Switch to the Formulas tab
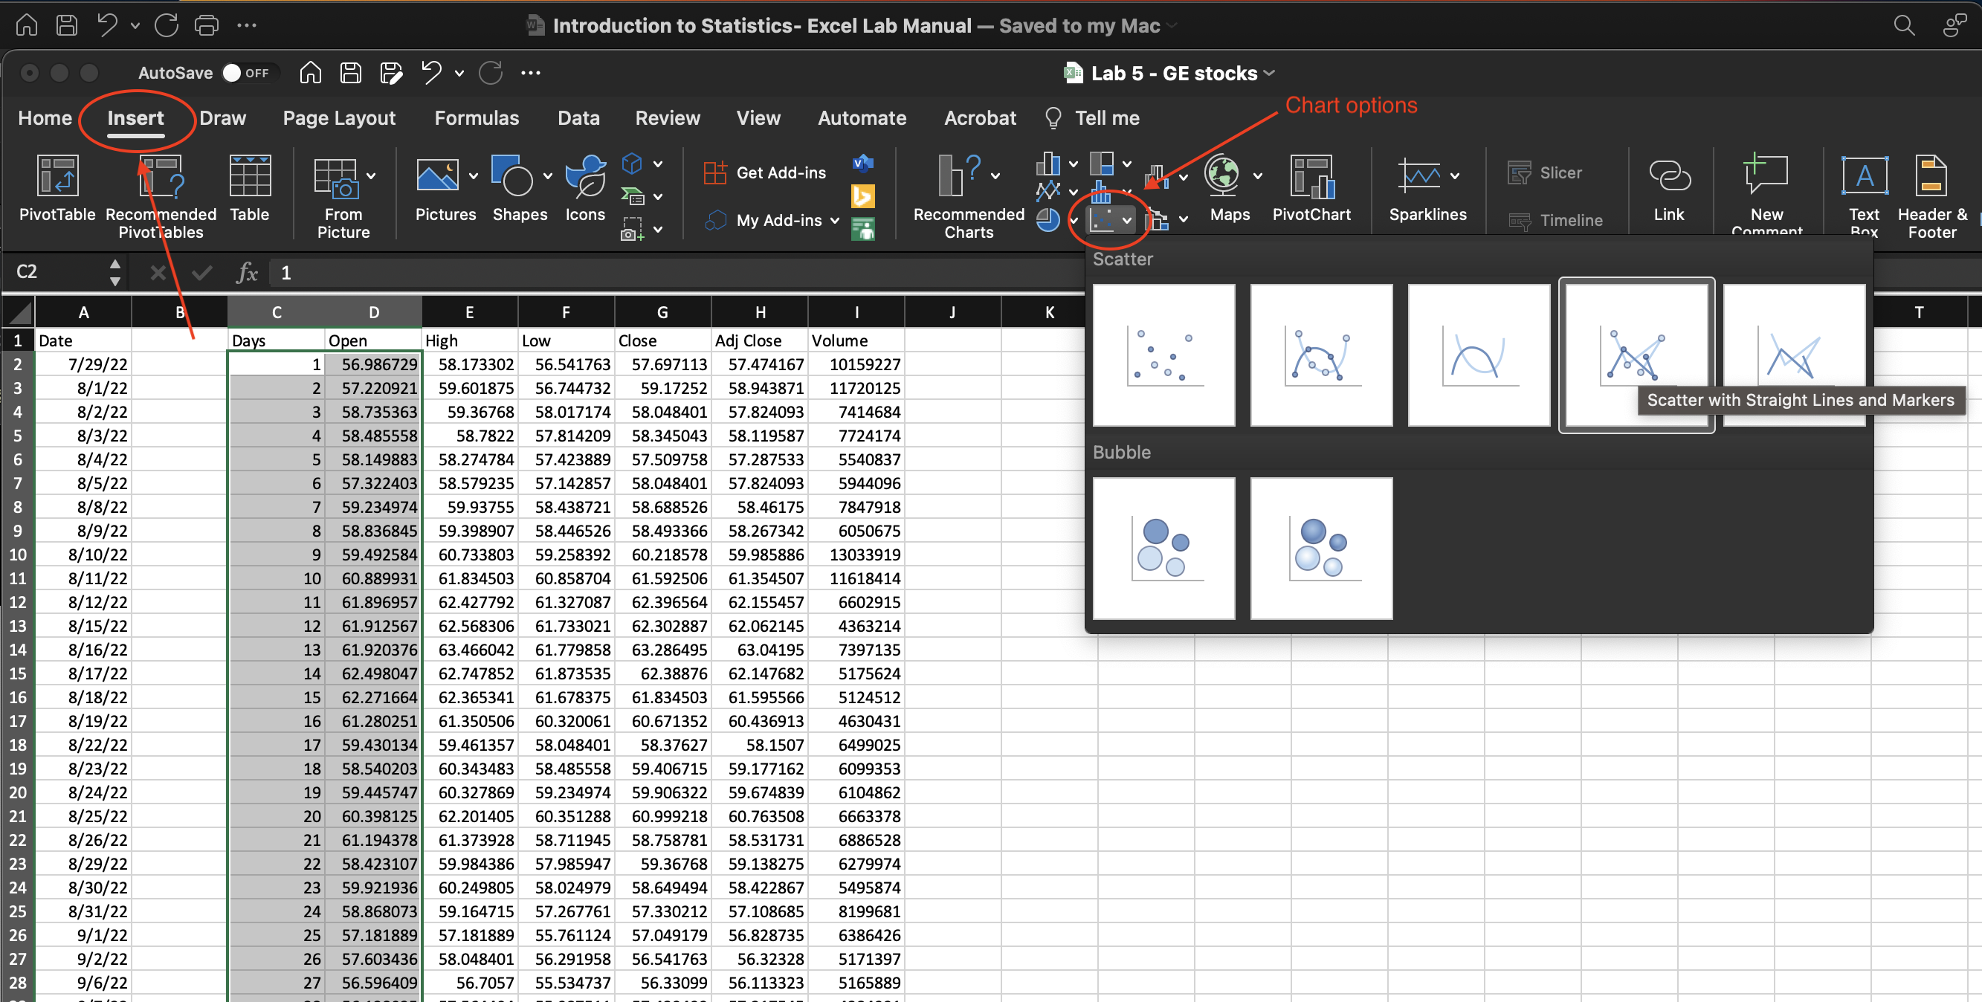 point(477,117)
